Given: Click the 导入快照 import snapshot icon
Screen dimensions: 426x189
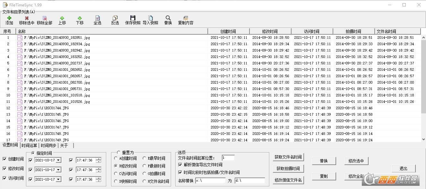Looking at the screenshot, I should click(150, 18).
